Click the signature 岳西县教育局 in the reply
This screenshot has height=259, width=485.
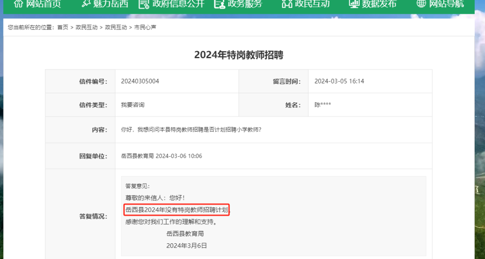[185, 234]
